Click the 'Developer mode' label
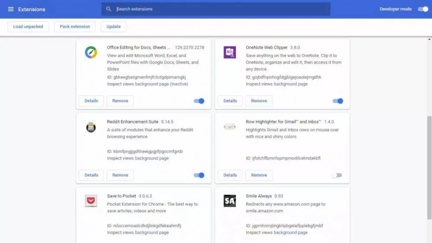 click(396, 9)
